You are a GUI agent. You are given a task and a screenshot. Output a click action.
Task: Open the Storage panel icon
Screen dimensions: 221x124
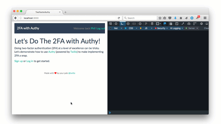pos(152,24)
